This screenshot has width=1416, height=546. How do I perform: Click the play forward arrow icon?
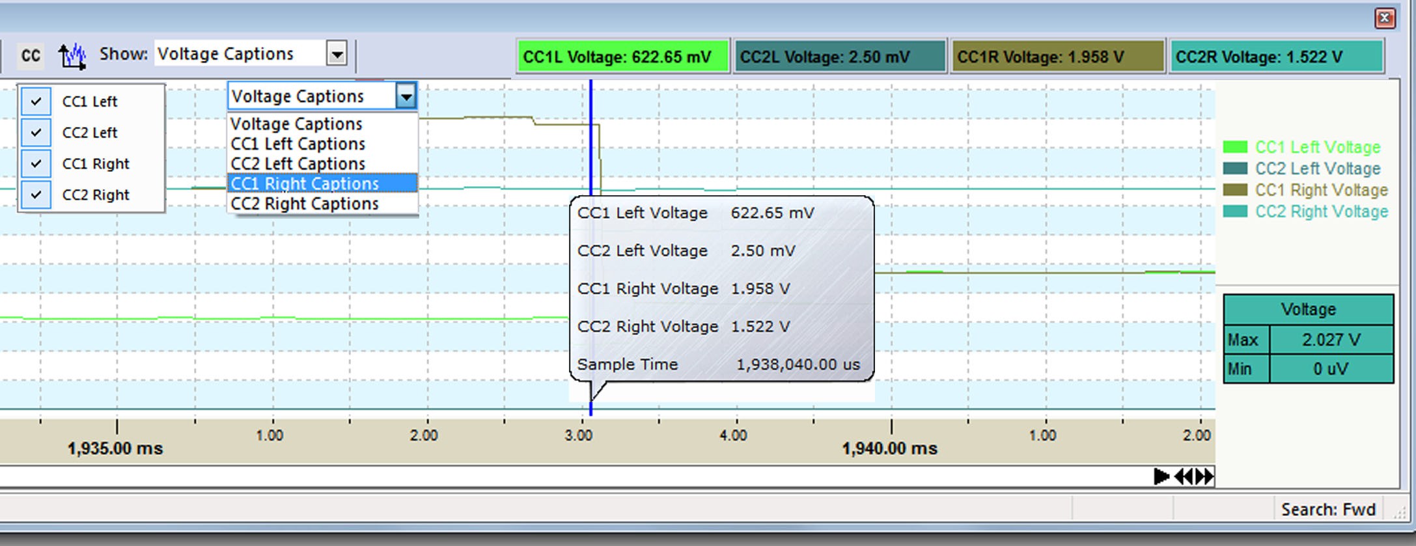(1161, 476)
